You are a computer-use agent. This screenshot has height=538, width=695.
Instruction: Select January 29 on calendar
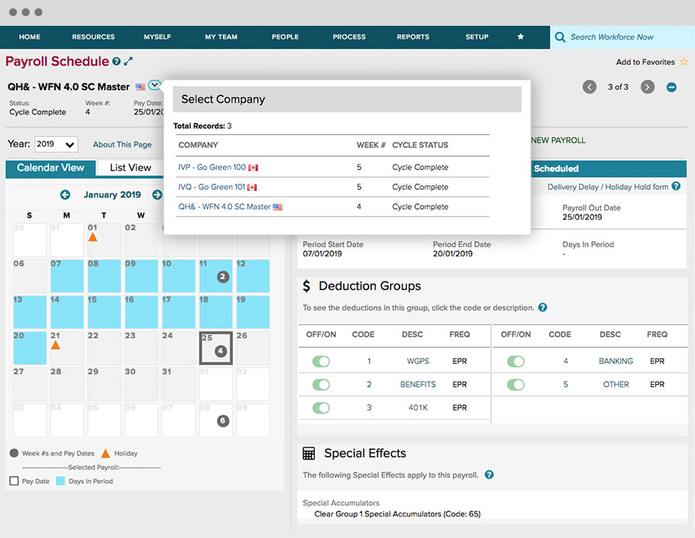pos(104,384)
